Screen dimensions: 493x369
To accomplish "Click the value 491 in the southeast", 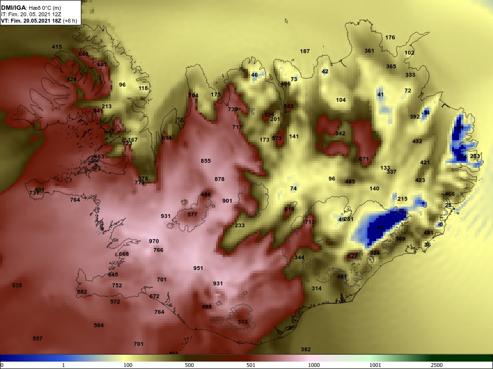I will pos(342,277).
